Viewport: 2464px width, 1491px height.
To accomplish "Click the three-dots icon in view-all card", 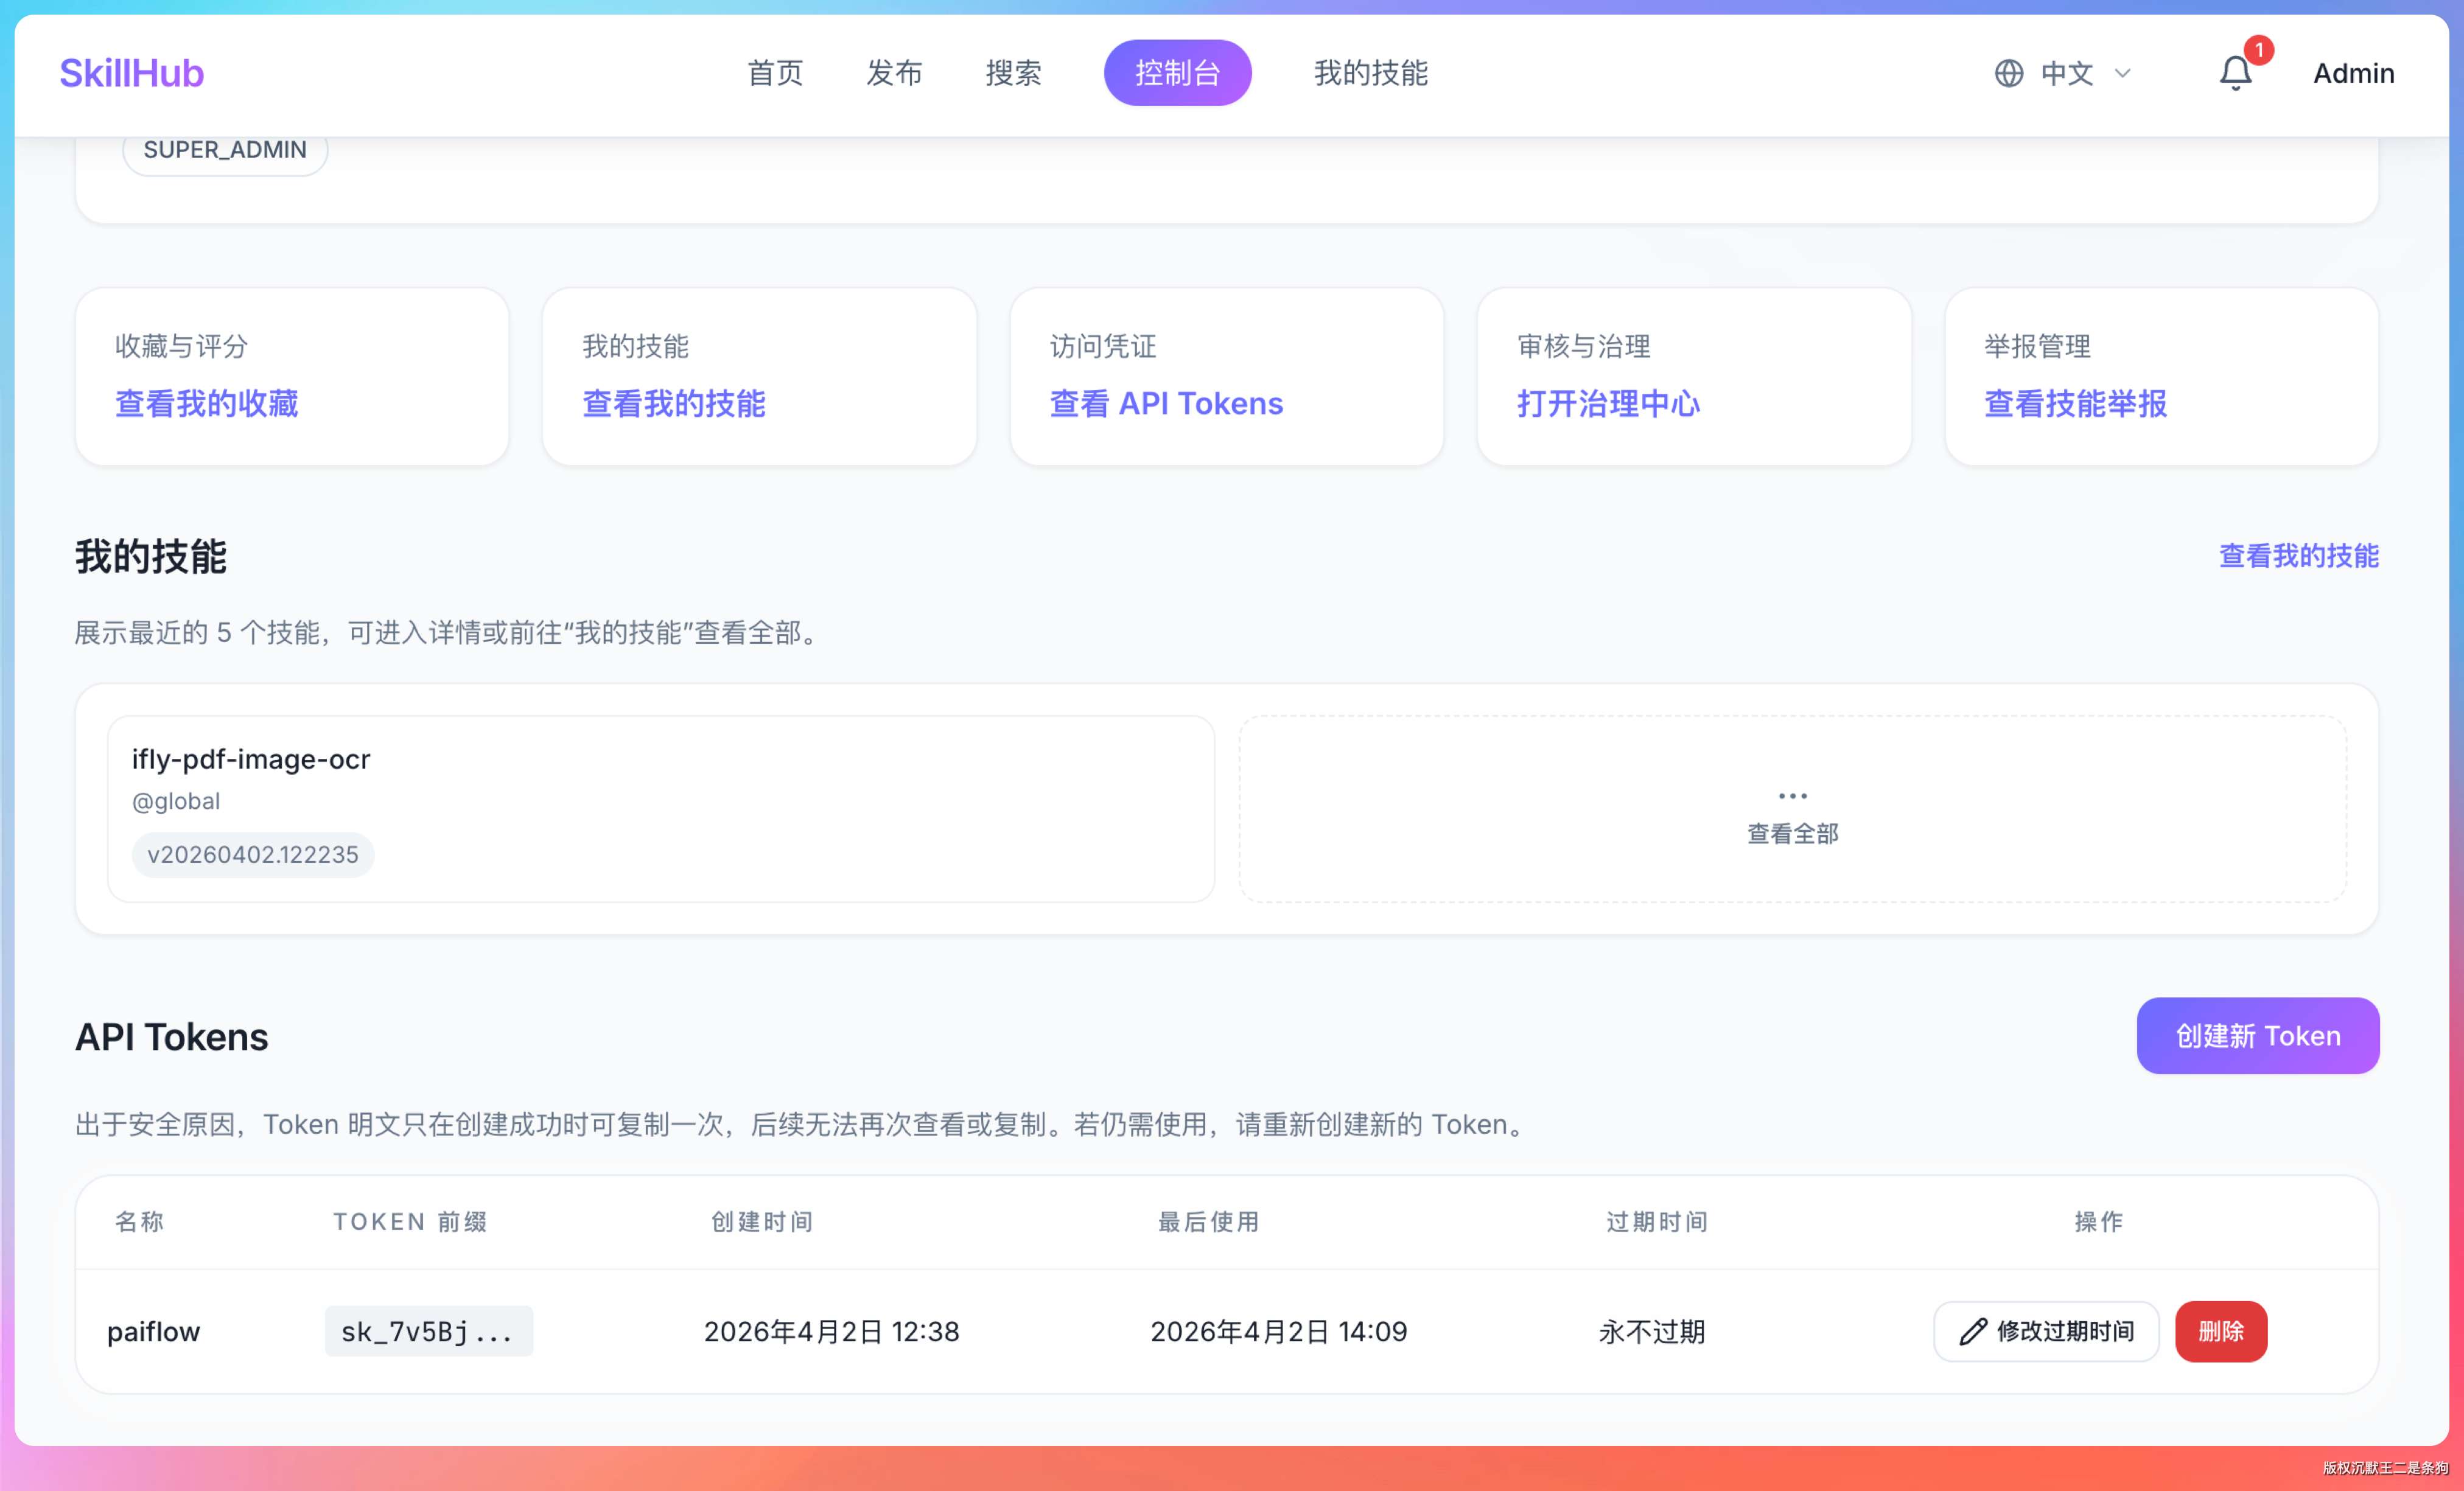I will click(x=1792, y=796).
